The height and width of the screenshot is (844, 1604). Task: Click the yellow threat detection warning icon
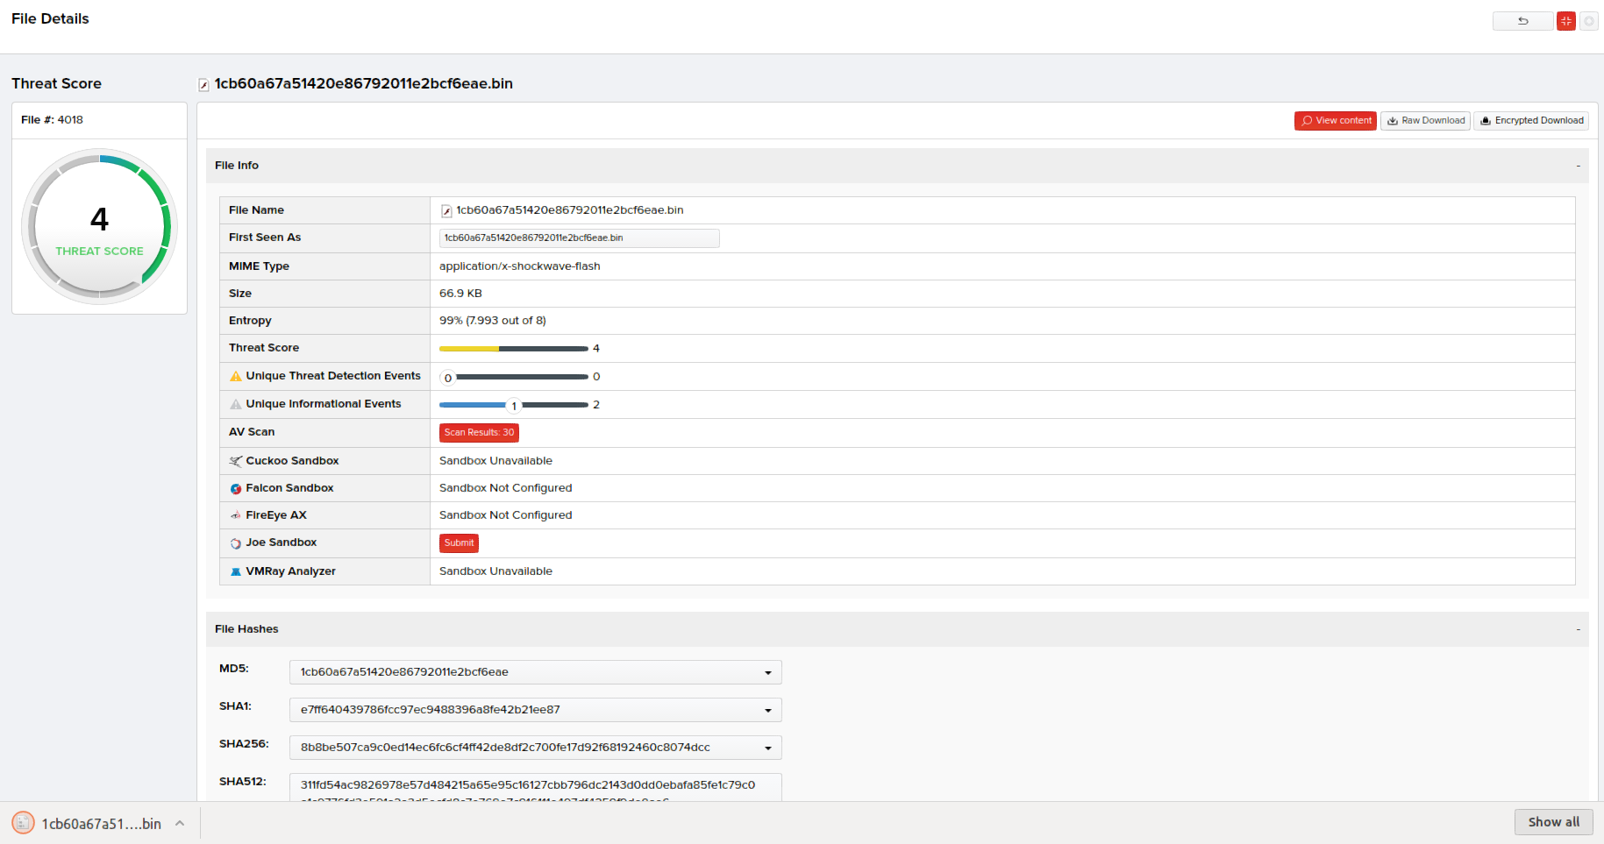click(x=235, y=377)
